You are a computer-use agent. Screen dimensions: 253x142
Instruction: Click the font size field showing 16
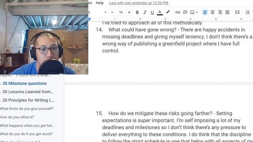click(x=121, y=12)
